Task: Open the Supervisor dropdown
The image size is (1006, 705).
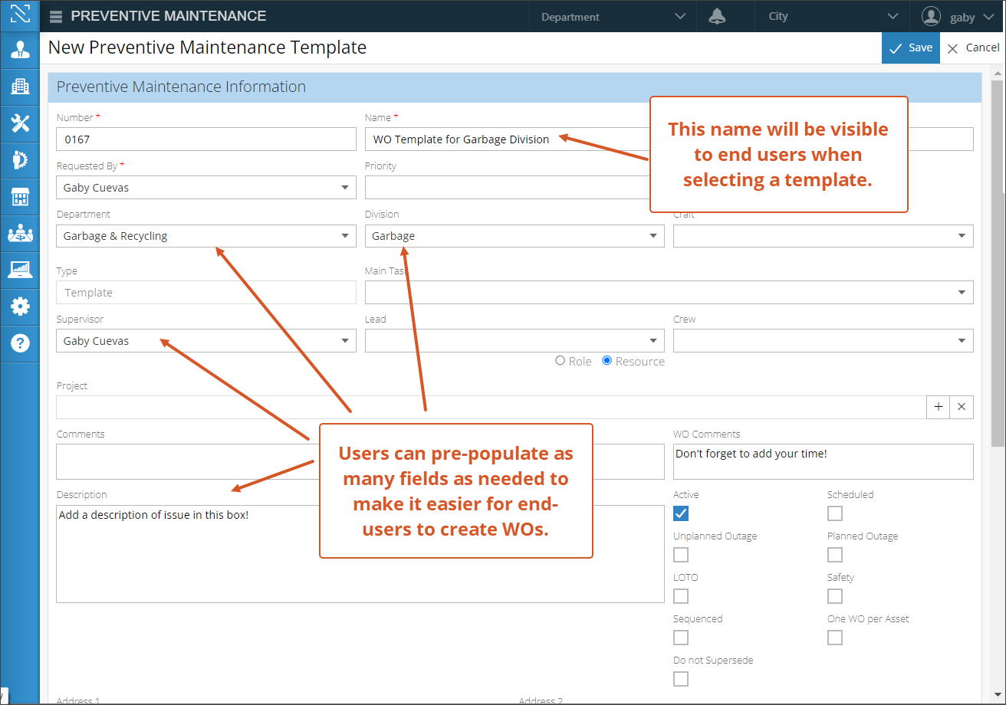Action: tap(206, 341)
